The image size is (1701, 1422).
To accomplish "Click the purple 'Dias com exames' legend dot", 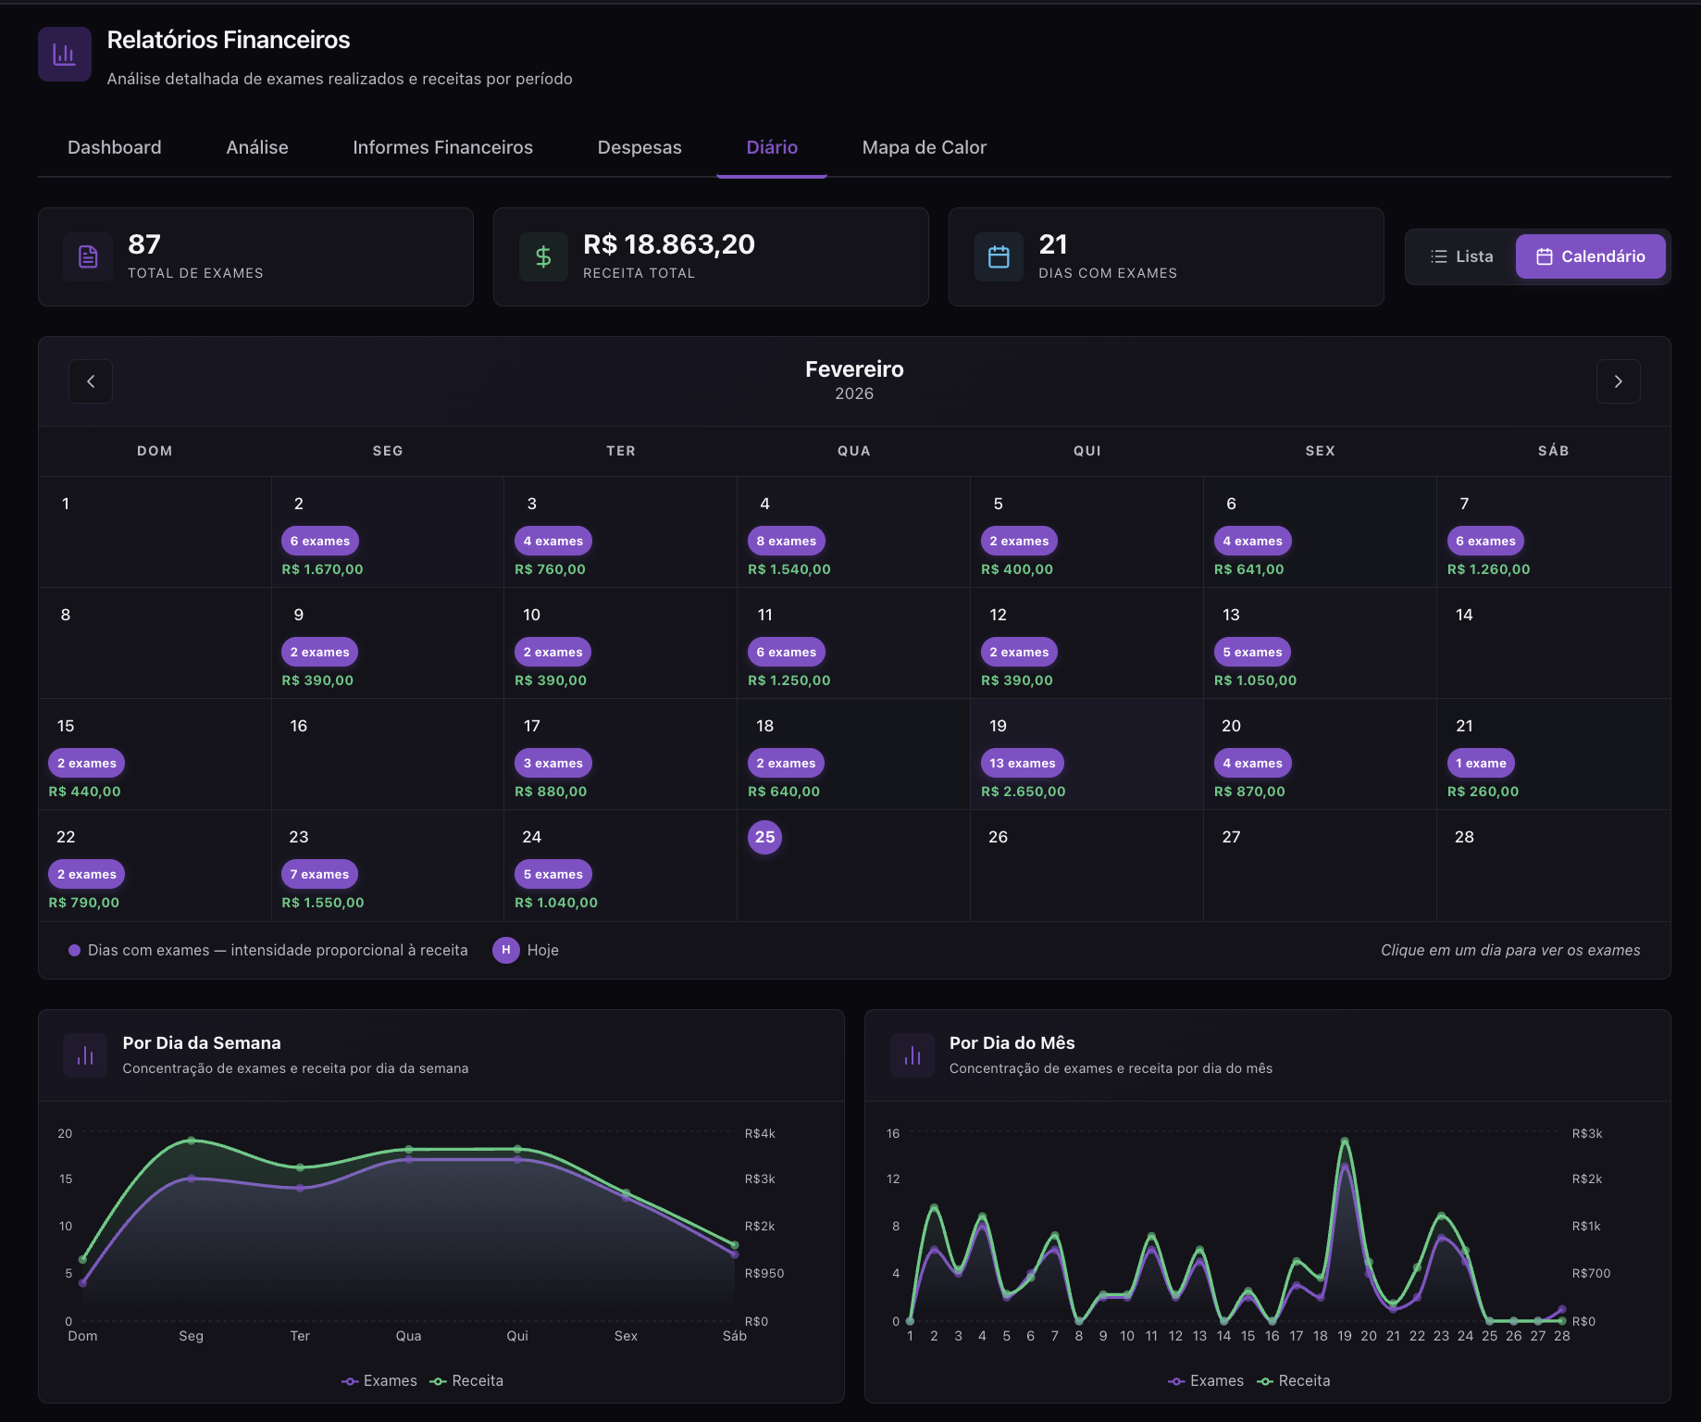I will coord(74,950).
